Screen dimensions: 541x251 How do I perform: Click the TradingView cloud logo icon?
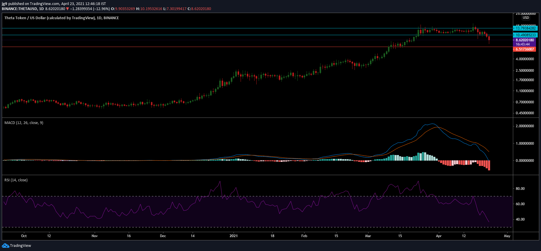click(x=5, y=246)
